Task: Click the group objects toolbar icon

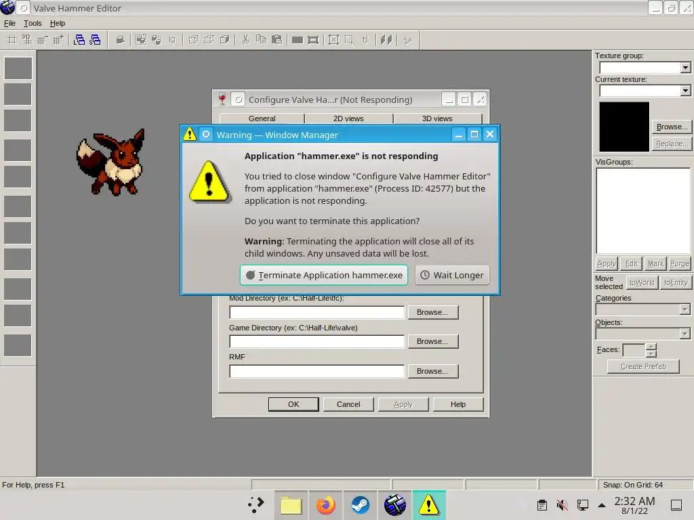Action: coord(141,40)
